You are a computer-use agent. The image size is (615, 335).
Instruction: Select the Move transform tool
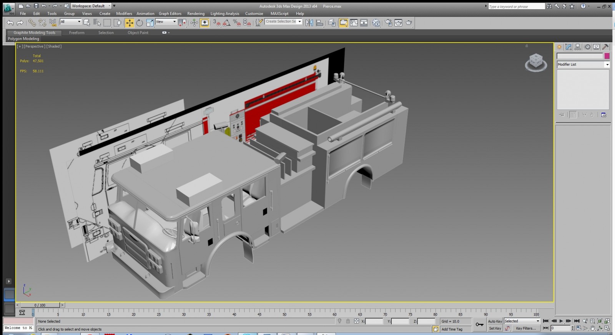130,23
